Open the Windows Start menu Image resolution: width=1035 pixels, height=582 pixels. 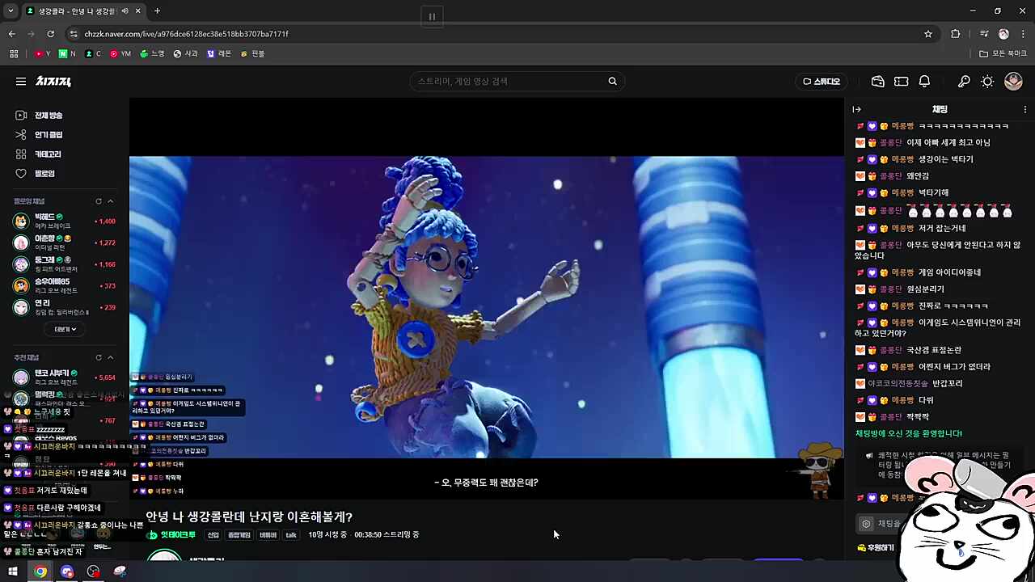point(13,571)
